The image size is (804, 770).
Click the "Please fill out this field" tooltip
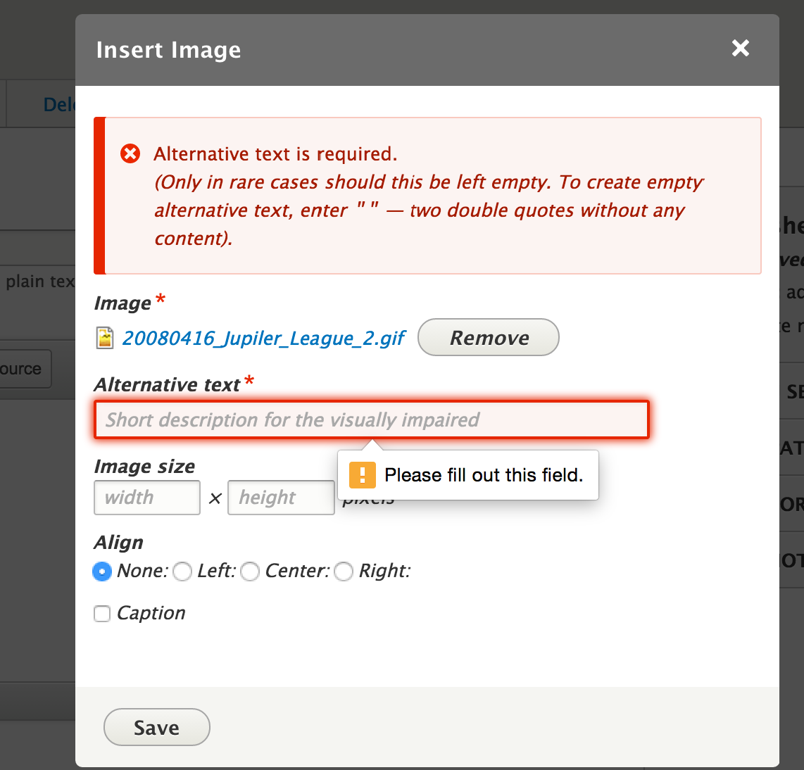(x=483, y=475)
